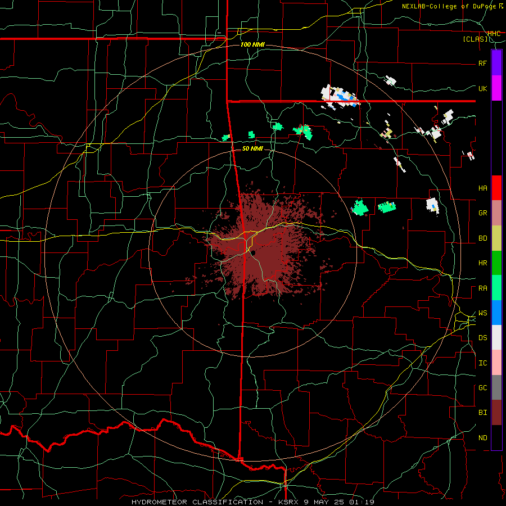Click the RA light-green legend swatch
This screenshot has height=506, width=506.
[496, 288]
